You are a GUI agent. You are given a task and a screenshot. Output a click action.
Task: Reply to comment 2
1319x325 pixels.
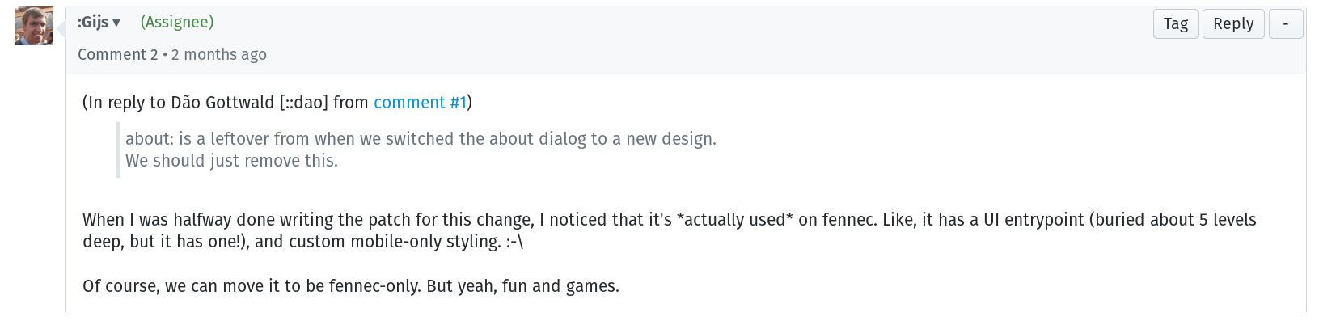[1233, 24]
